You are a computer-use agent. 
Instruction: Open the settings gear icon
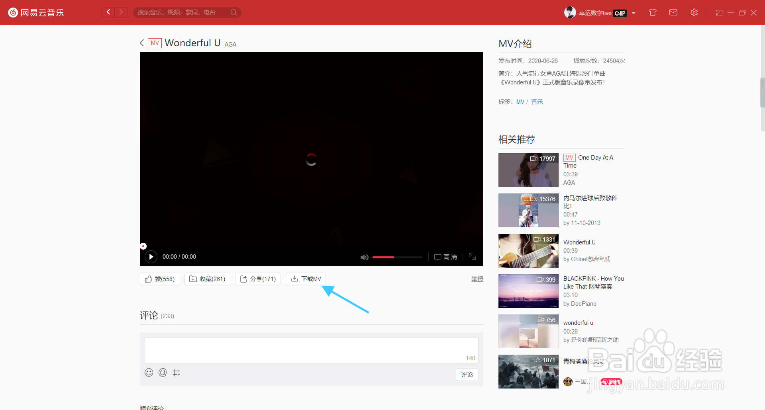click(694, 12)
